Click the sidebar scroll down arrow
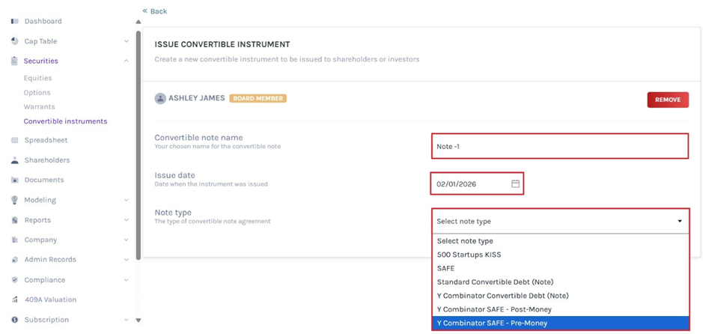Image resolution: width=703 pixels, height=334 pixels. [138, 320]
